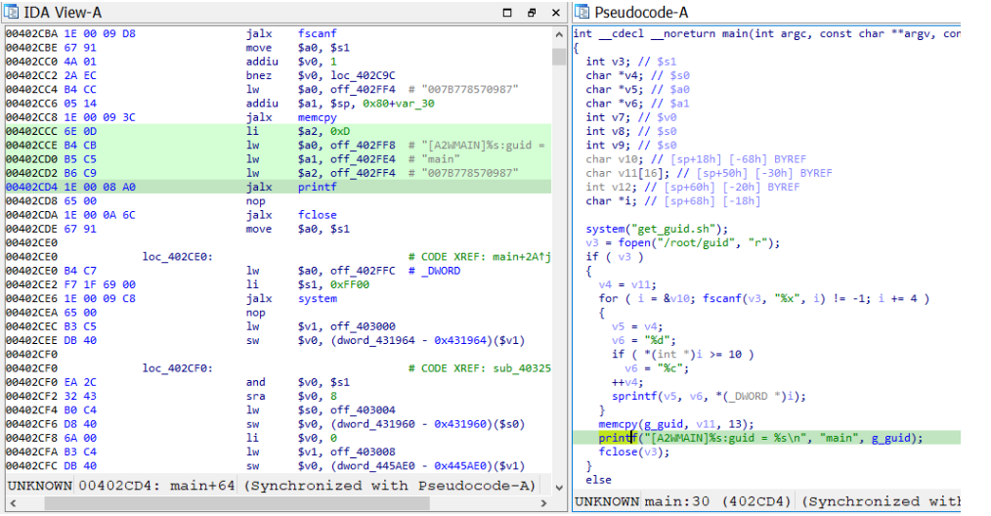The image size is (991, 516).
Task: Click the "if ( *(int *)i >= 10 )" line
Action: point(682,354)
